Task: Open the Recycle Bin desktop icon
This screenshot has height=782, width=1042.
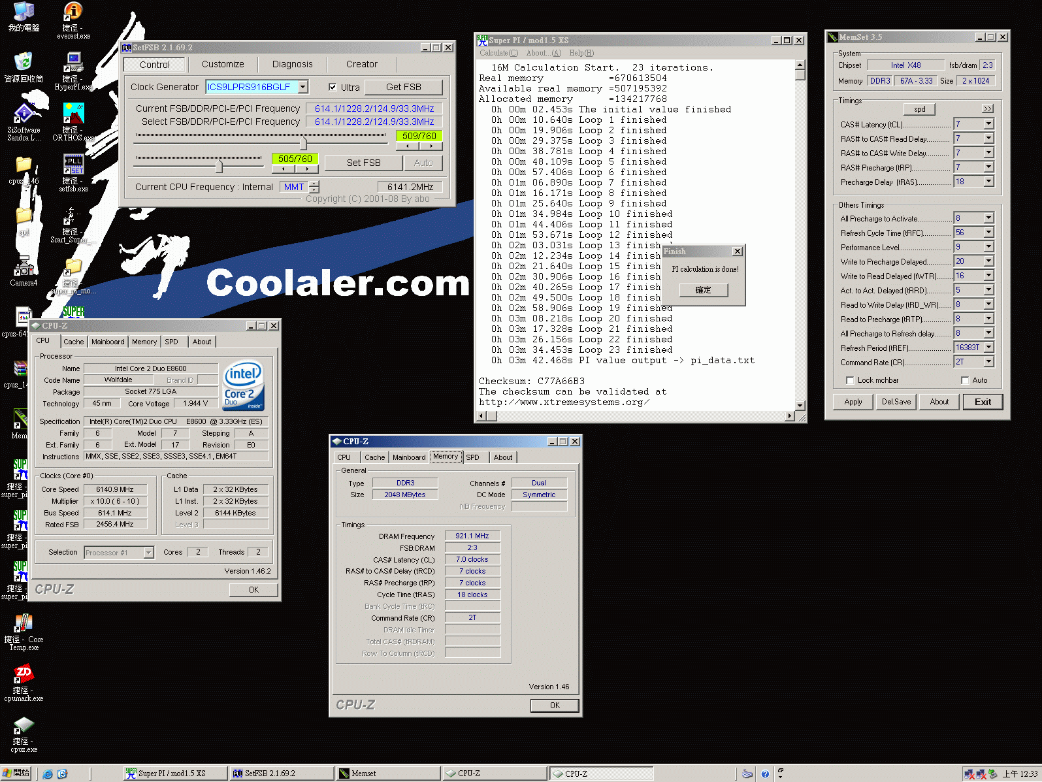Action: (24, 62)
